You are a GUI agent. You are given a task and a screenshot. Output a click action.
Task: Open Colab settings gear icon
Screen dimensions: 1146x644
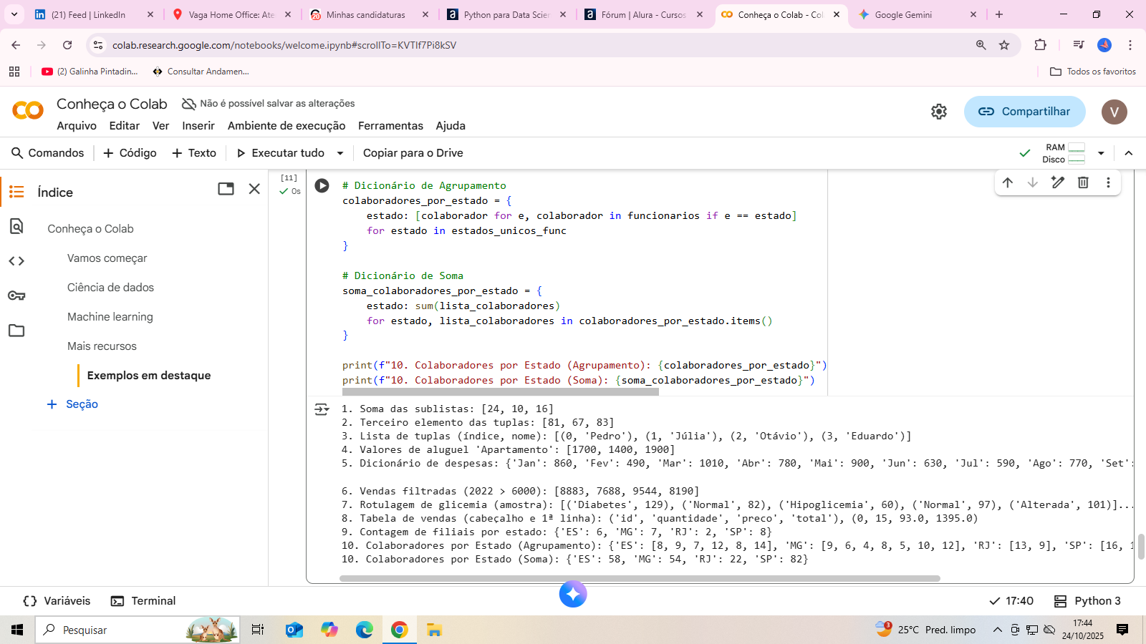939,112
